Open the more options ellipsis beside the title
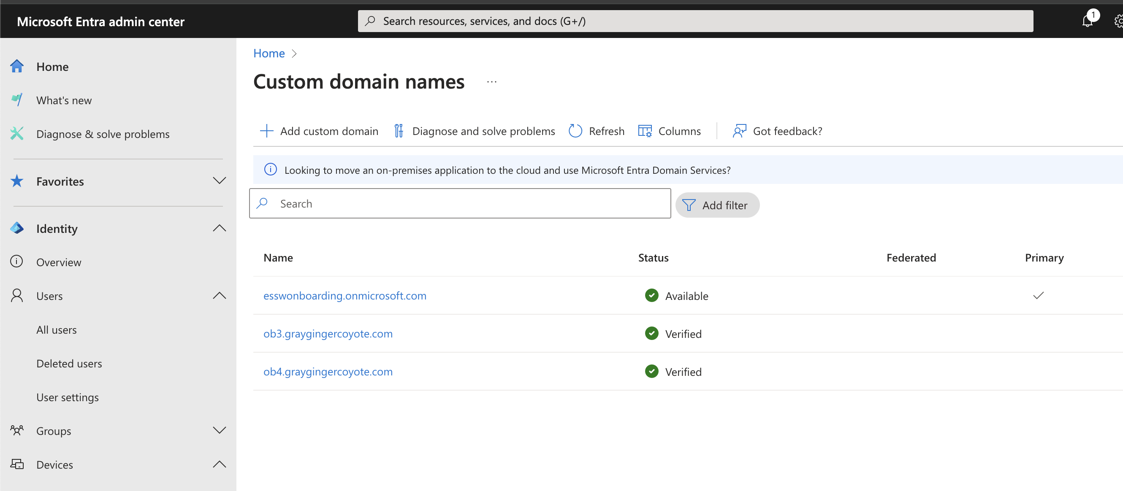 point(491,82)
